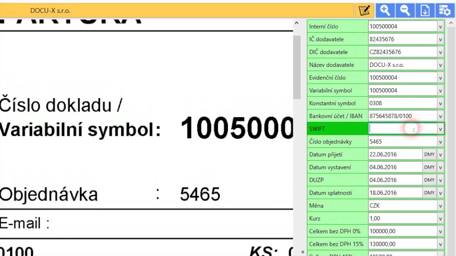
Task: Click the empty SWIFT input field
Action: coord(403,129)
